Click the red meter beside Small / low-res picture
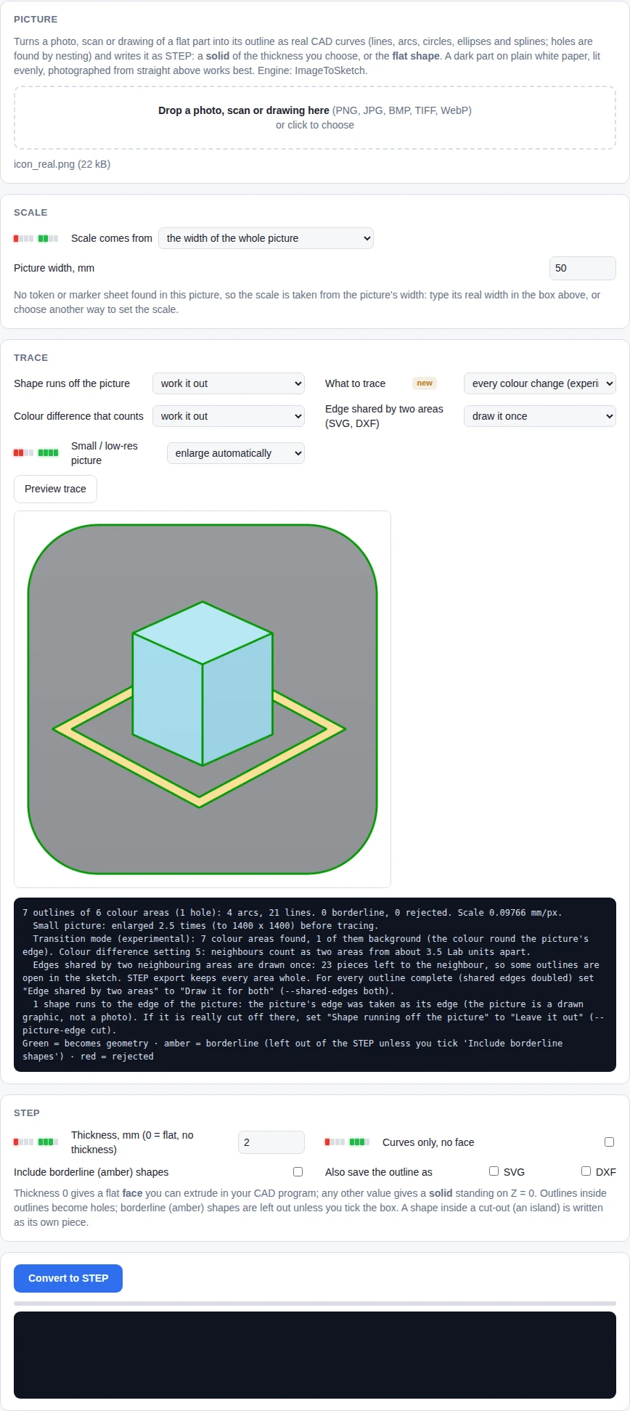This screenshot has height=1411, width=630. point(23,453)
